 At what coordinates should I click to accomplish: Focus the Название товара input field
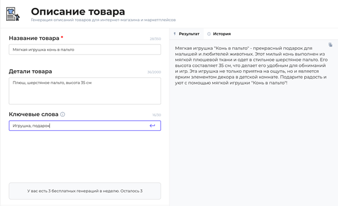(85, 49)
